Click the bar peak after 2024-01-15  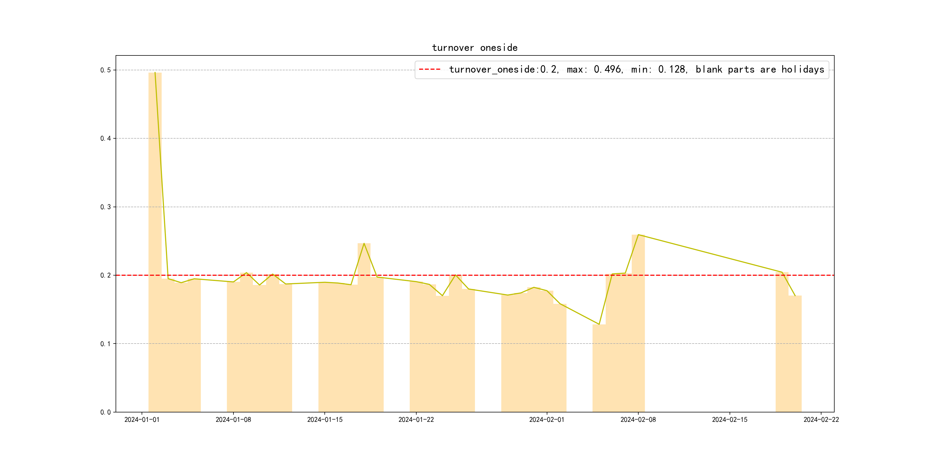[x=364, y=327]
